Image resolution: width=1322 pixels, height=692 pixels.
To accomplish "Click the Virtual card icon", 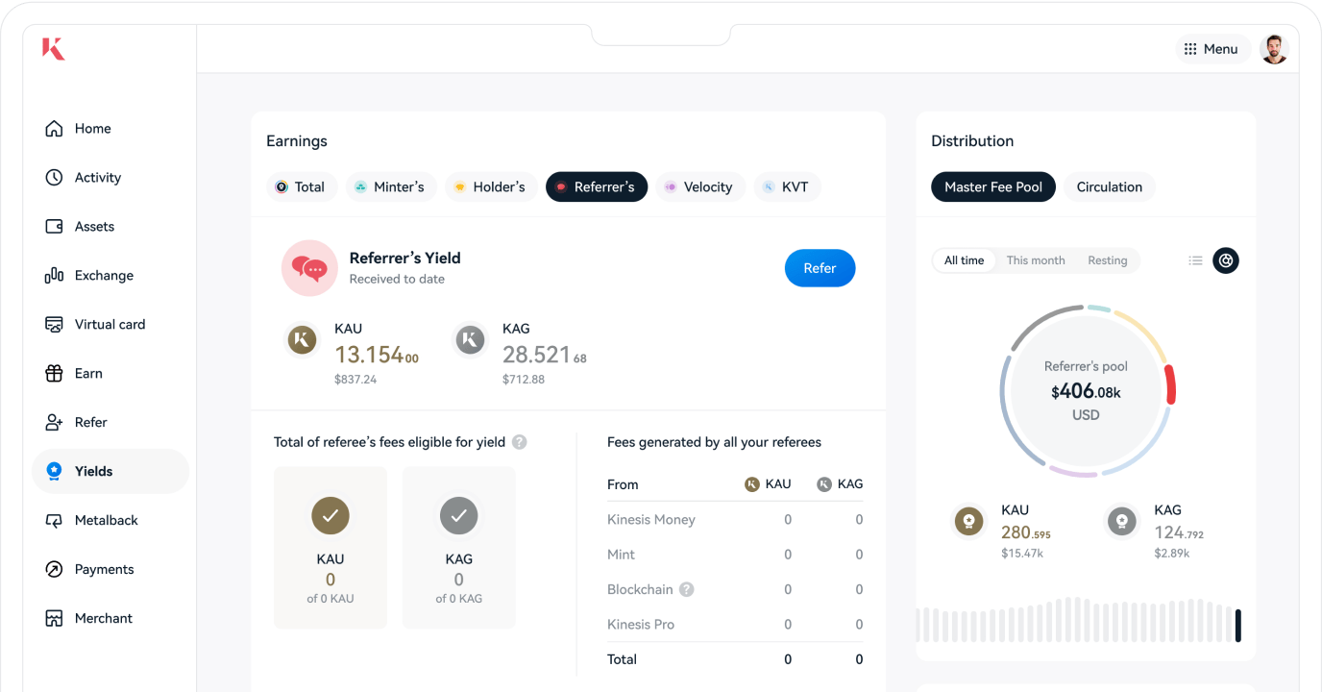I will [x=54, y=325].
